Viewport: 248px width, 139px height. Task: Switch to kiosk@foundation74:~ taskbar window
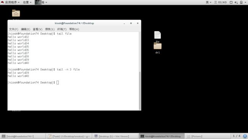tap(23, 136)
